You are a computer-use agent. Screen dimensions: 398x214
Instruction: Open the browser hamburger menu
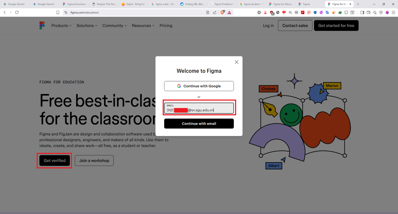pyautogui.click(x=393, y=12)
